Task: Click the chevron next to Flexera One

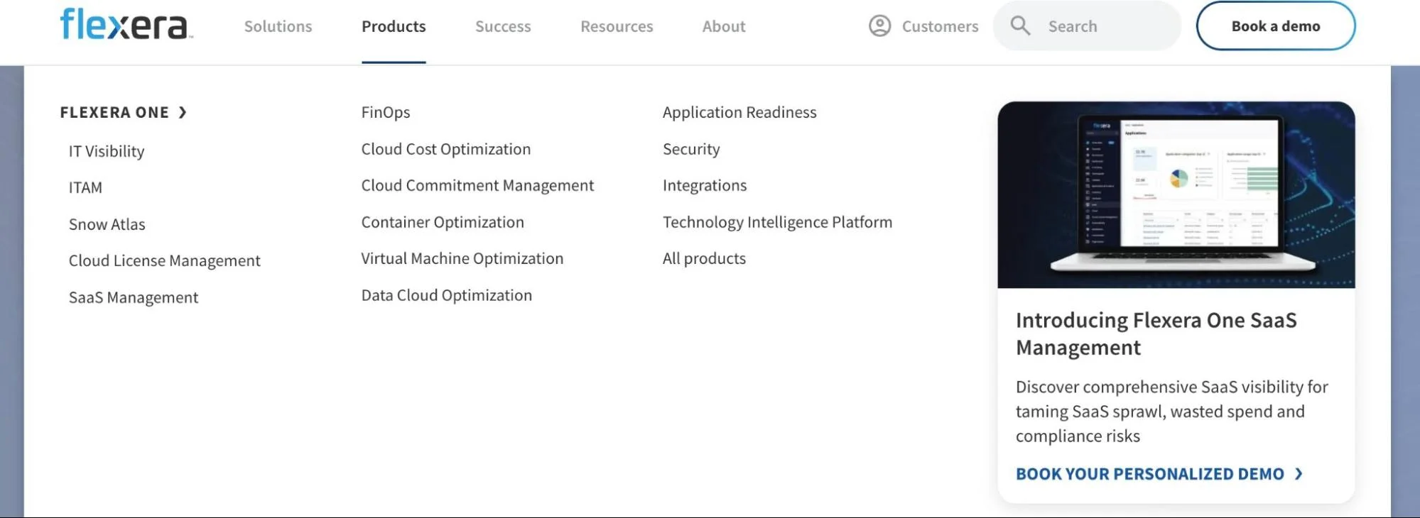Action: 183,112
